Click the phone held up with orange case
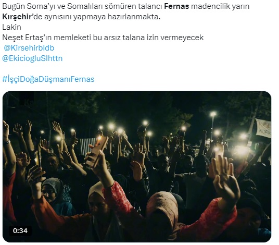The image size is (279, 245). click(x=96, y=152)
